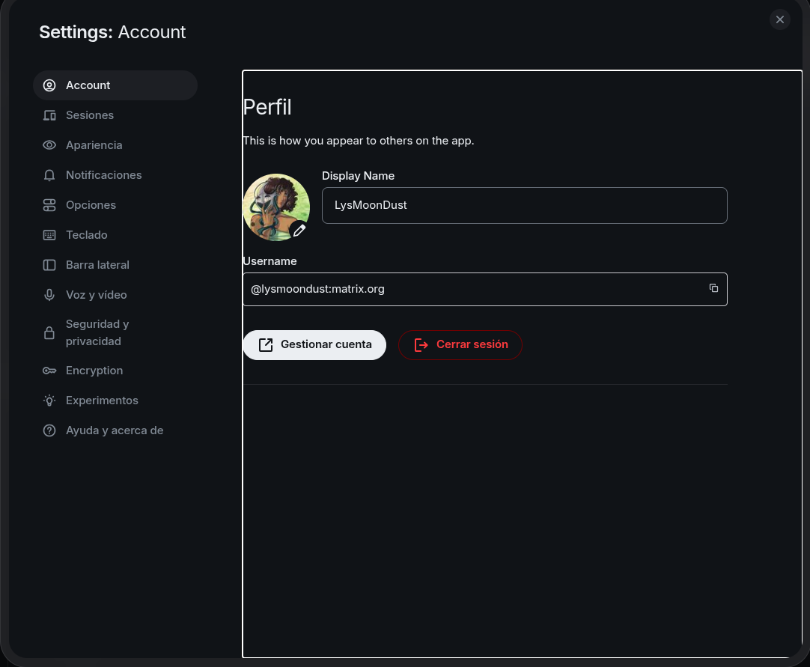The width and height of the screenshot is (810, 667).
Task: Close the Settings dialog
Action: pyautogui.click(x=779, y=19)
